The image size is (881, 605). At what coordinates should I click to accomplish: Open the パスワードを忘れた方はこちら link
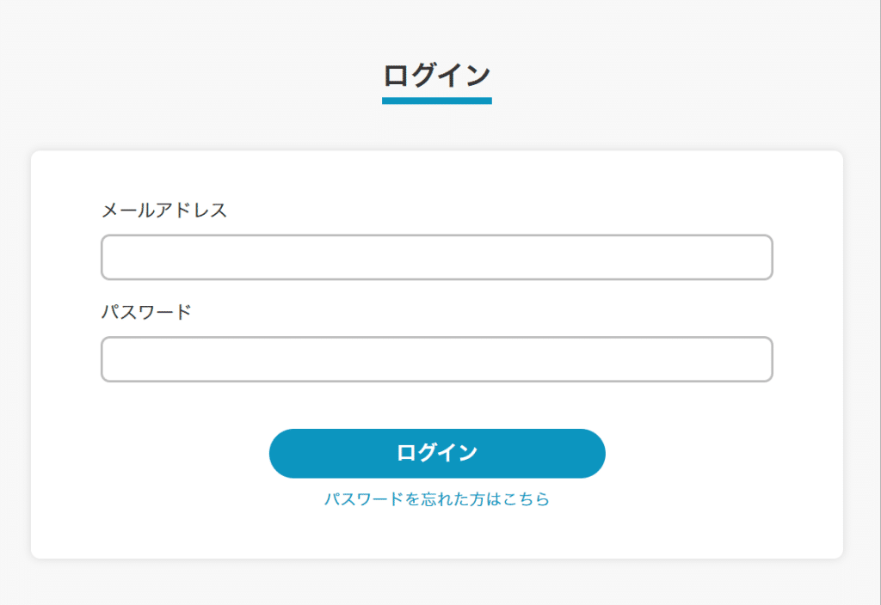click(436, 499)
